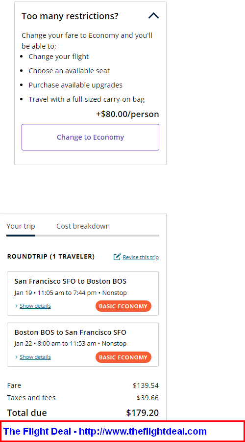This screenshot has height=442, width=245.
Task: Switch to the Cost breakdown tab
Action: point(83,226)
